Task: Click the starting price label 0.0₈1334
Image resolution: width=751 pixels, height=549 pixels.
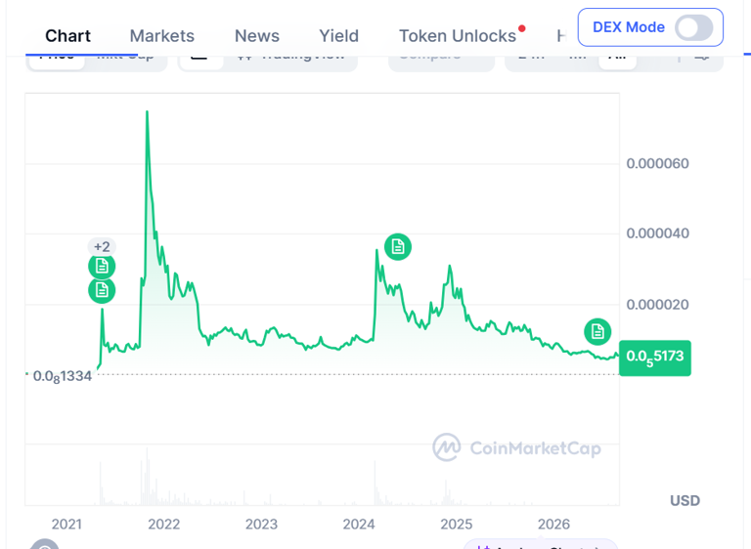Action: click(62, 376)
